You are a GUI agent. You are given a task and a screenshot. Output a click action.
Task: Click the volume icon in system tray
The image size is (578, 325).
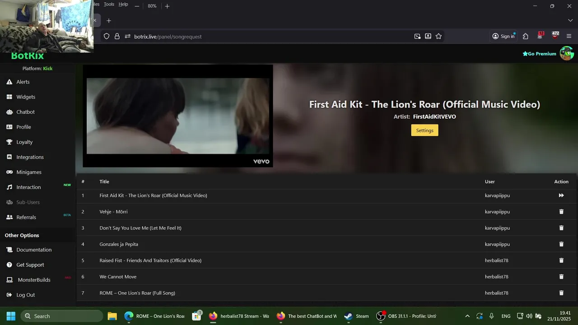pyautogui.click(x=529, y=316)
